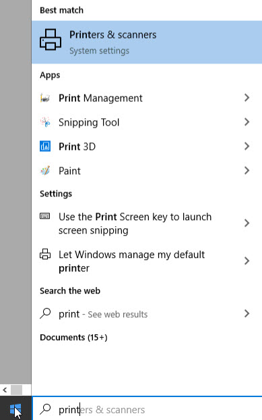Click the printer icon in Best match
The height and width of the screenshot is (420, 262).
coord(51,40)
